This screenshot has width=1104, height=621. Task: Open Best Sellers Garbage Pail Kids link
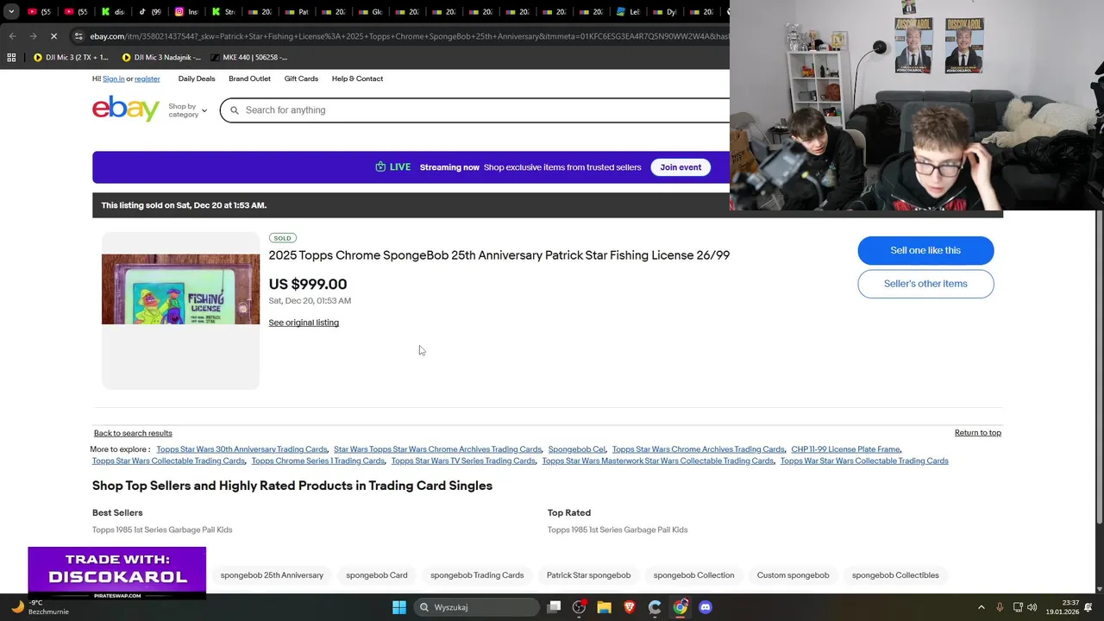pos(162,530)
